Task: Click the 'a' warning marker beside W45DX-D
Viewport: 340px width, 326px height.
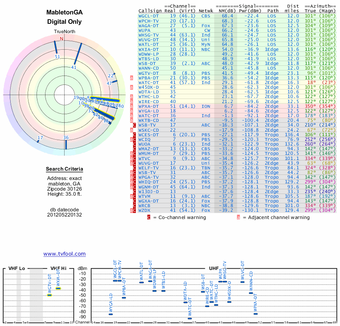Action: click(131, 87)
